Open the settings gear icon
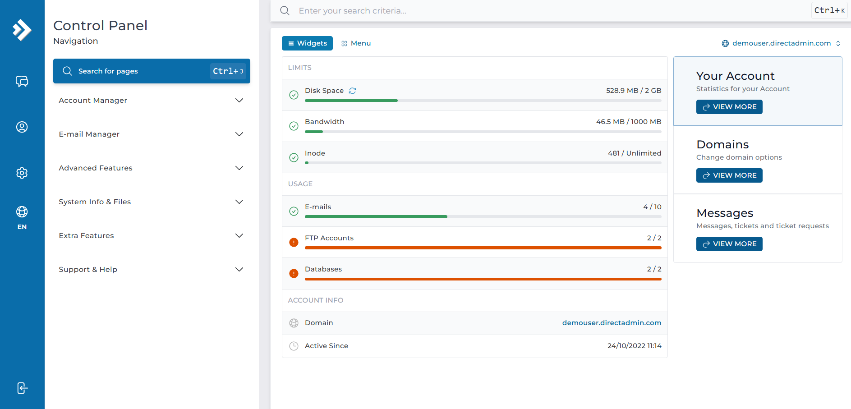Image resolution: width=851 pixels, height=409 pixels. click(22, 173)
